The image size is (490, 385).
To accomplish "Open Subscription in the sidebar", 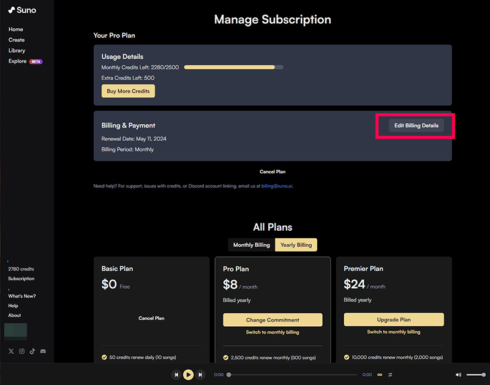I will pos(21,278).
